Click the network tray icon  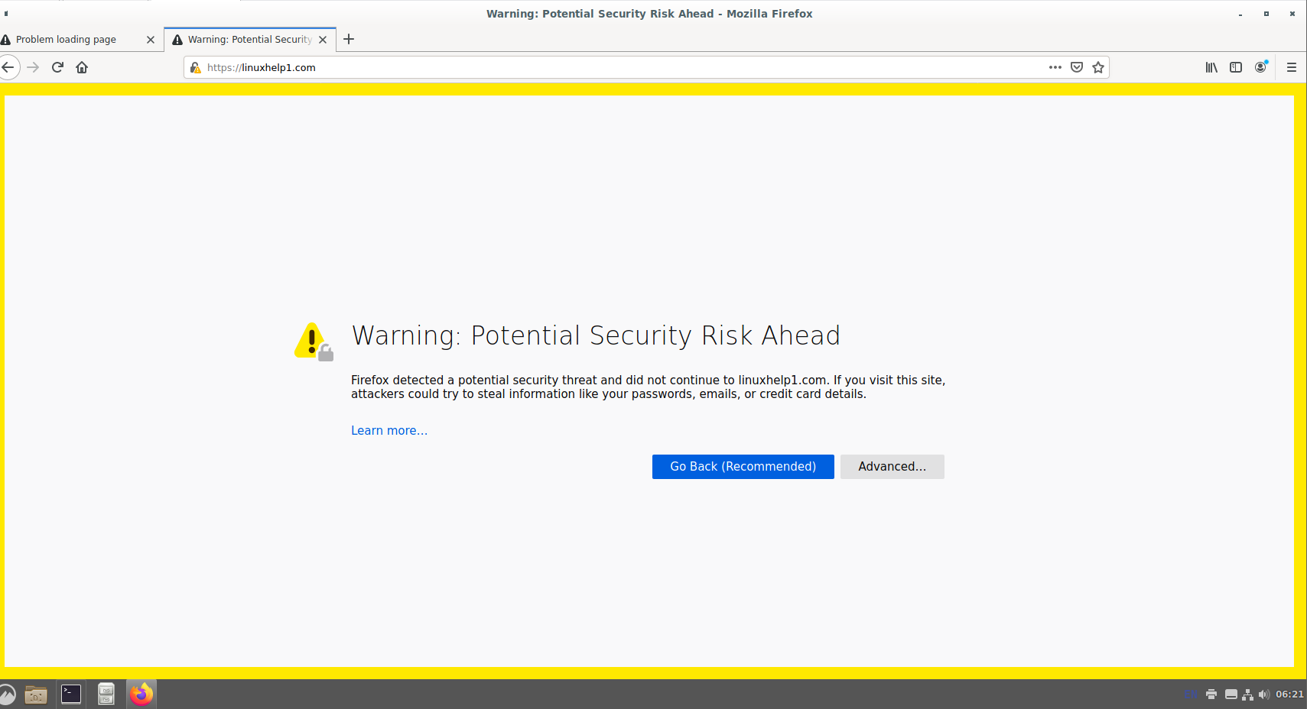tap(1247, 694)
